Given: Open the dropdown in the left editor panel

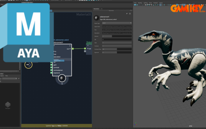Looking at the screenshot, I should tap(10, 79).
